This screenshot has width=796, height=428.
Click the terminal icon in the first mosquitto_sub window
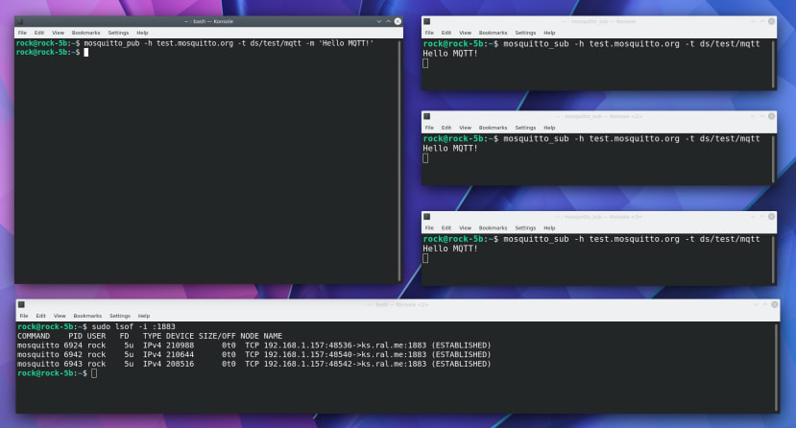coord(427,21)
